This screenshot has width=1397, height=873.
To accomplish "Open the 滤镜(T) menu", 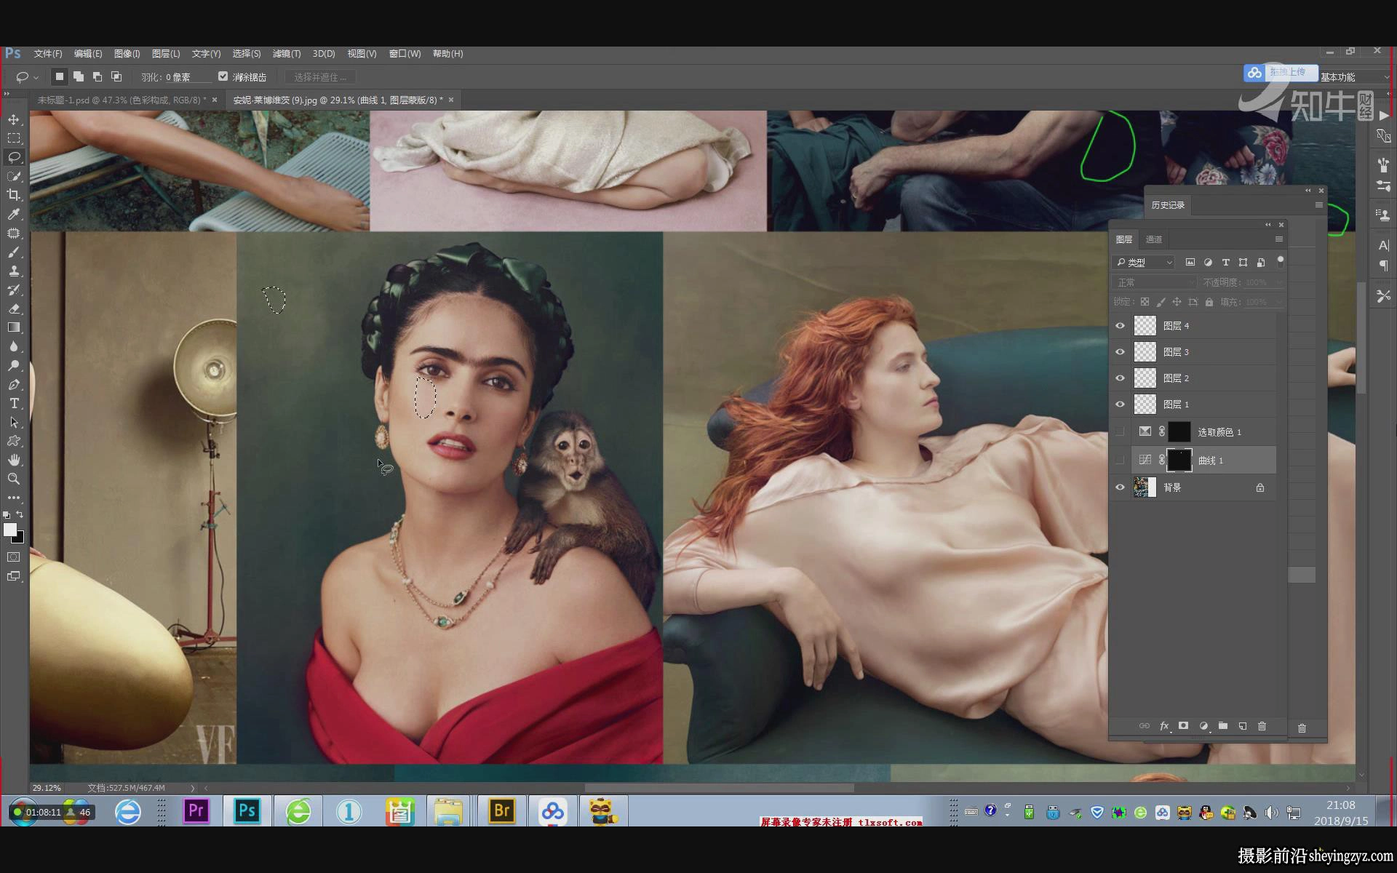I will coord(286,54).
